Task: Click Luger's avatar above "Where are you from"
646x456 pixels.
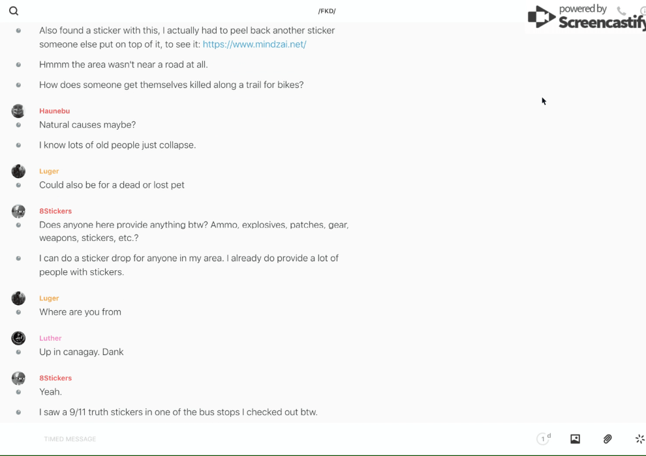Action: pyautogui.click(x=18, y=298)
